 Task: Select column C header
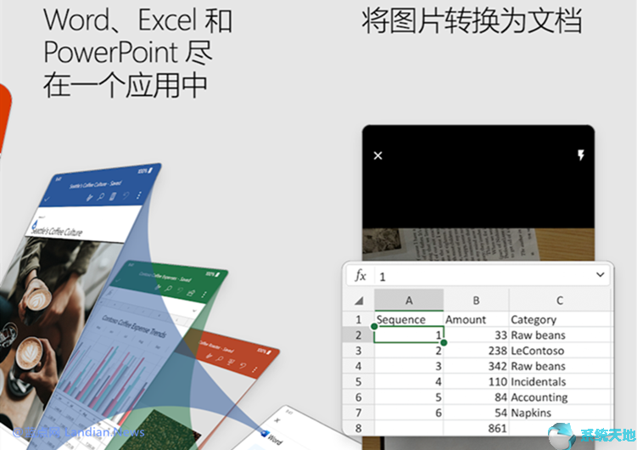tap(560, 301)
